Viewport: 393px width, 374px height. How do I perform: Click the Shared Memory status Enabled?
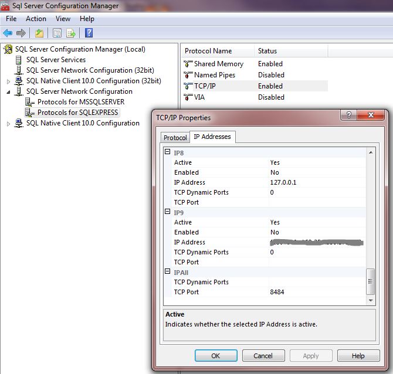tap(270, 64)
